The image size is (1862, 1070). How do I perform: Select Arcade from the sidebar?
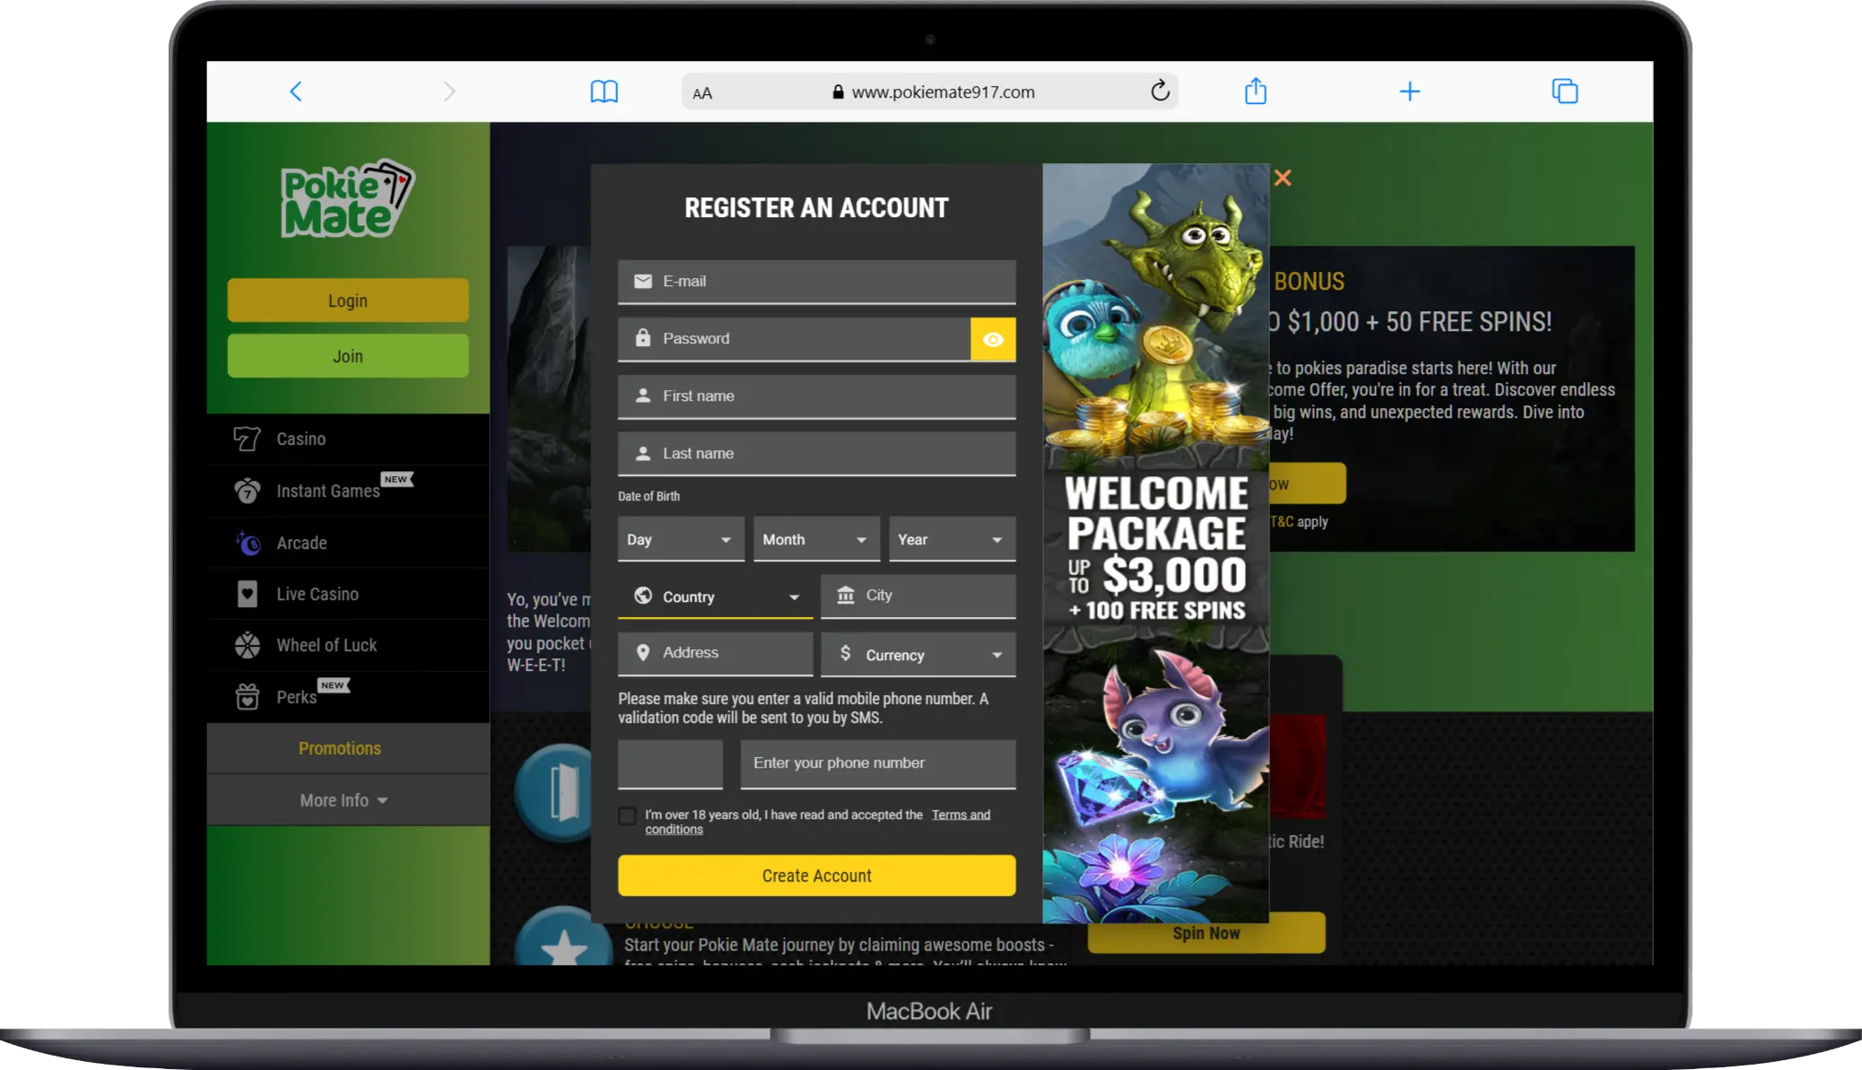point(348,543)
